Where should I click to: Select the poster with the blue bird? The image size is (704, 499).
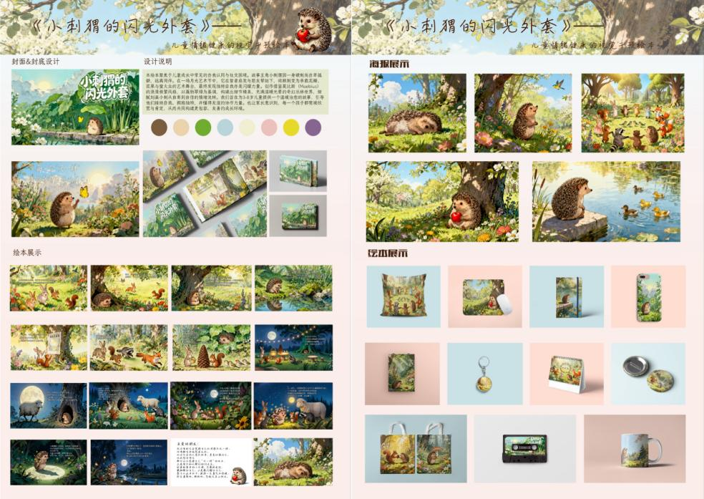(522, 112)
